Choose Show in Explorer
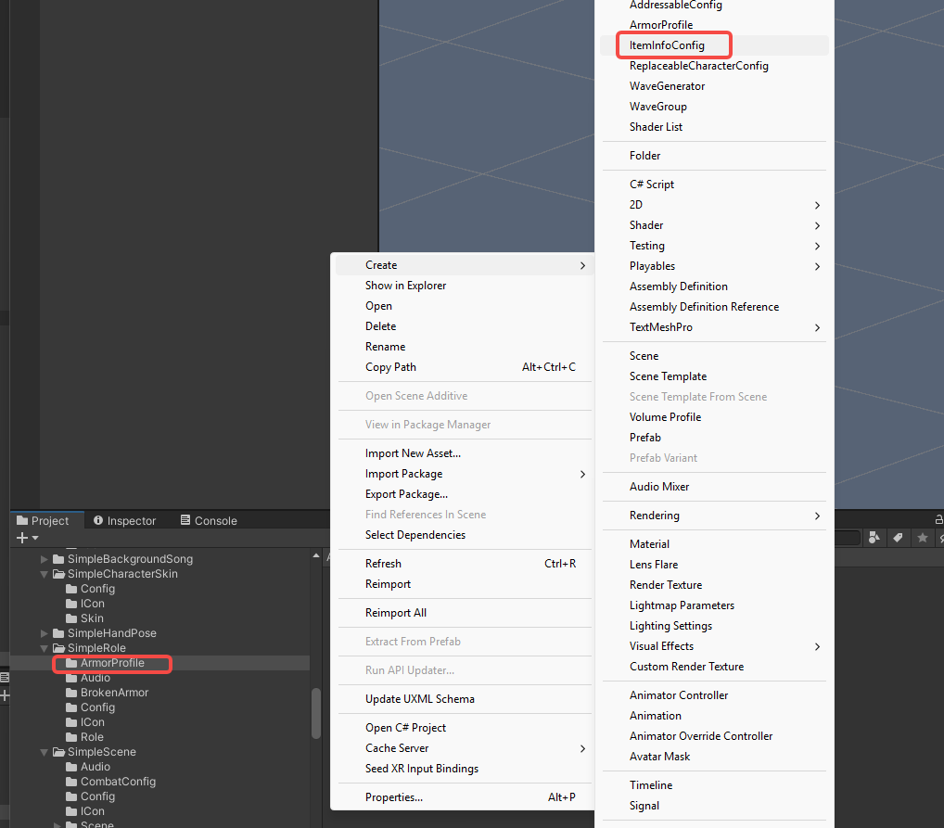The image size is (944, 828). click(465, 286)
